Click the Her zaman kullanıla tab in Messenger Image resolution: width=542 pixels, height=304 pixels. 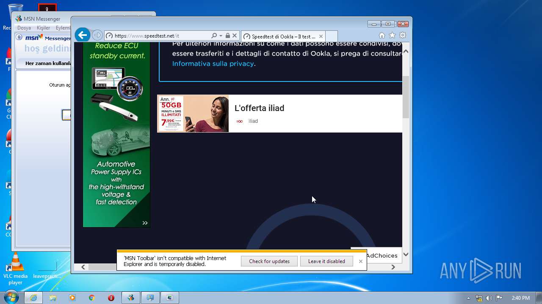coord(47,63)
